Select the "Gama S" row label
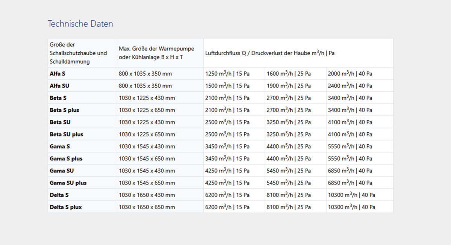Image resolution: width=451 pixels, height=245 pixels. (x=60, y=146)
